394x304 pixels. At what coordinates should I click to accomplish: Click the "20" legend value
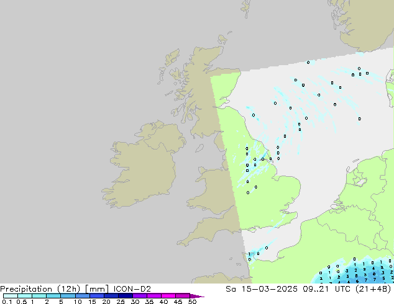(x=106, y=302)
